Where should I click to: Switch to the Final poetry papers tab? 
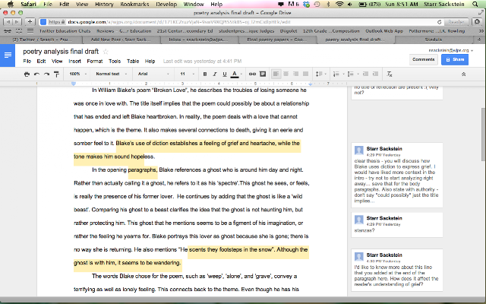277,40
